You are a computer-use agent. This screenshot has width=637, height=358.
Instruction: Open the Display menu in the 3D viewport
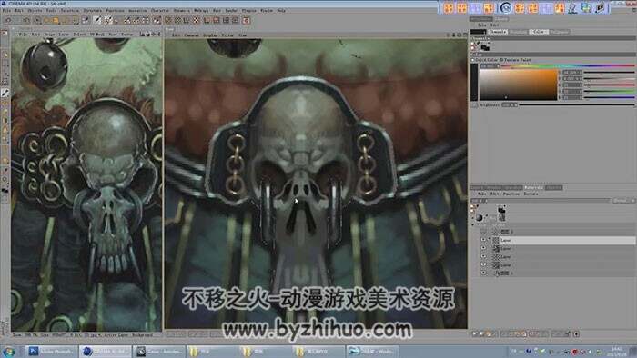[210, 35]
